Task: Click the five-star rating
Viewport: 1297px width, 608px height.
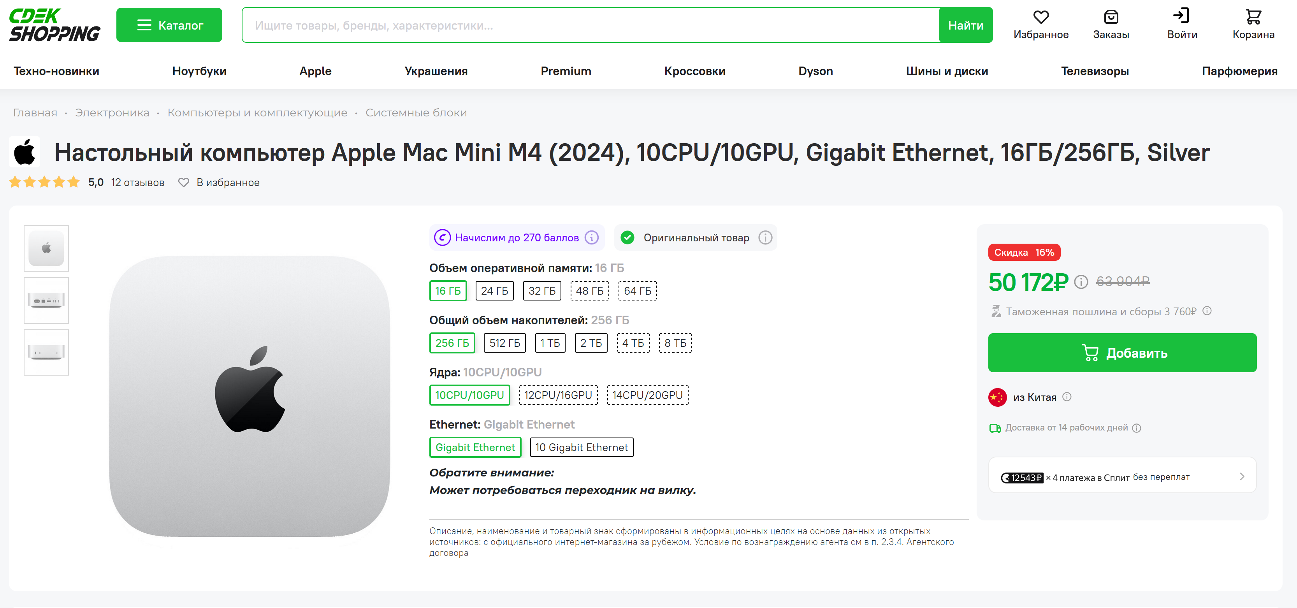Action: tap(44, 182)
